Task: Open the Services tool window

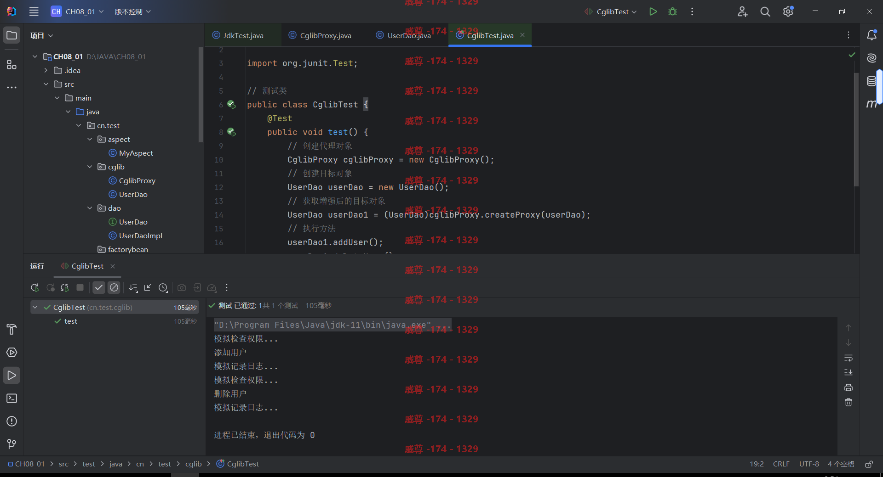Action: click(x=11, y=352)
